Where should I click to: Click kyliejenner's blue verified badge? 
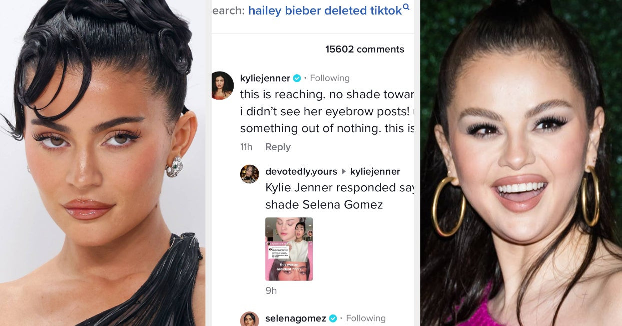[x=297, y=78]
